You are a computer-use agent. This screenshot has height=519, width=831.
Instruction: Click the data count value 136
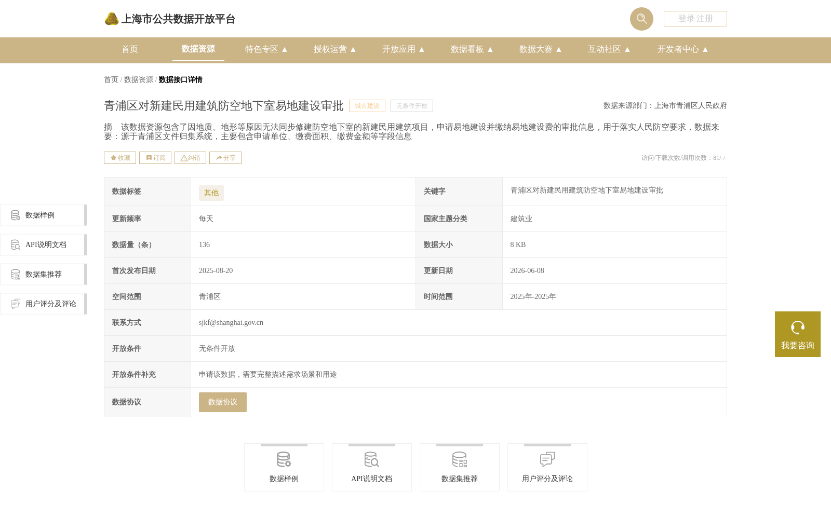pos(205,245)
